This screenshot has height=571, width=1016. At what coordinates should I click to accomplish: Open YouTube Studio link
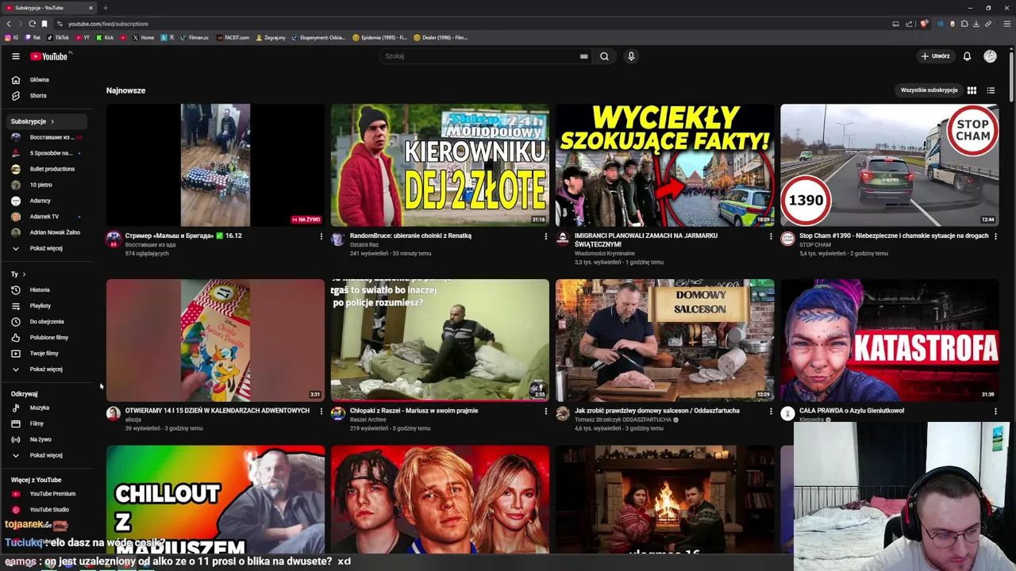[45, 509]
